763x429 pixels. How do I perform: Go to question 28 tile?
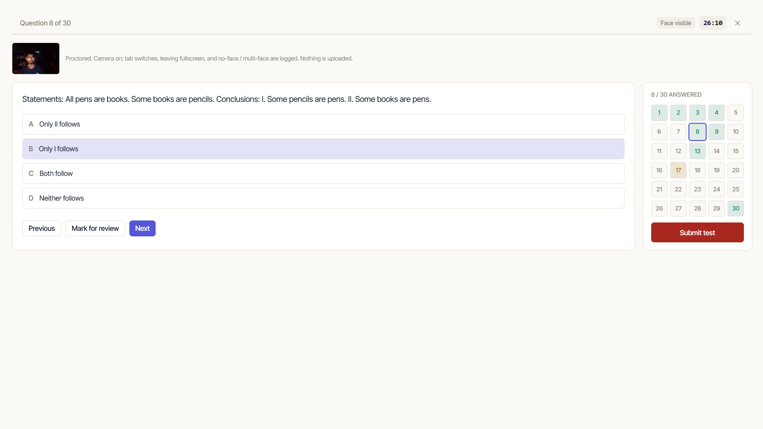point(697,209)
